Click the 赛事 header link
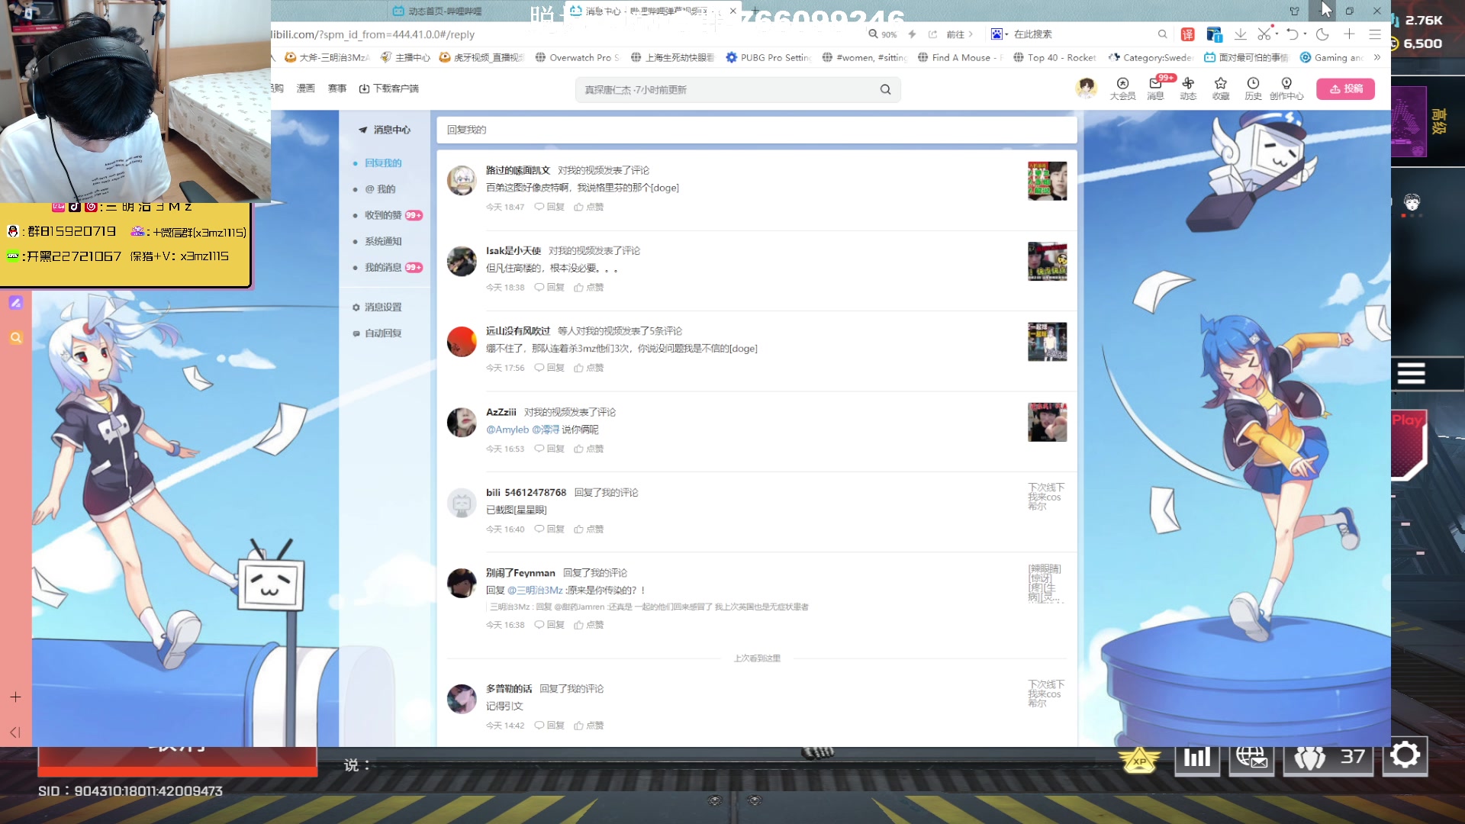Screen dimensions: 1465x824 click(x=337, y=89)
